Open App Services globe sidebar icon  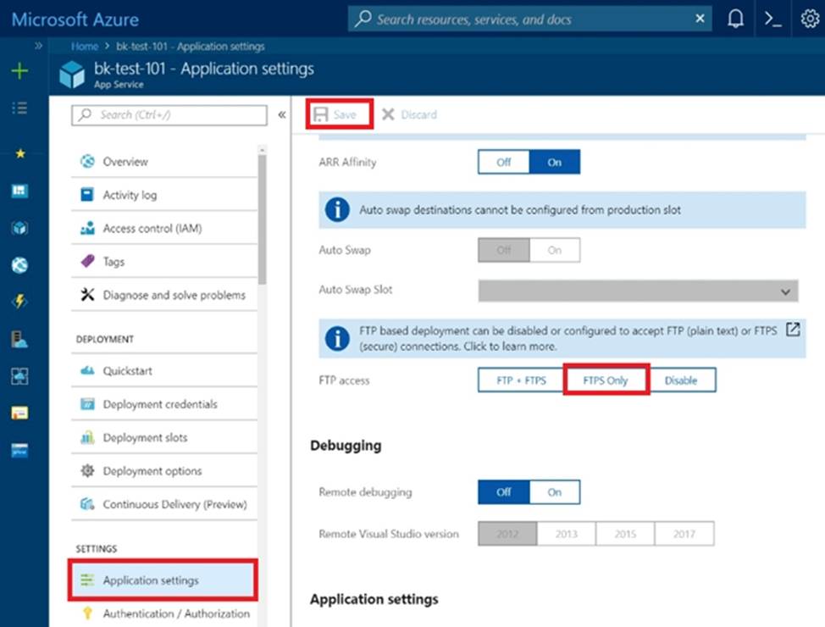[19, 265]
